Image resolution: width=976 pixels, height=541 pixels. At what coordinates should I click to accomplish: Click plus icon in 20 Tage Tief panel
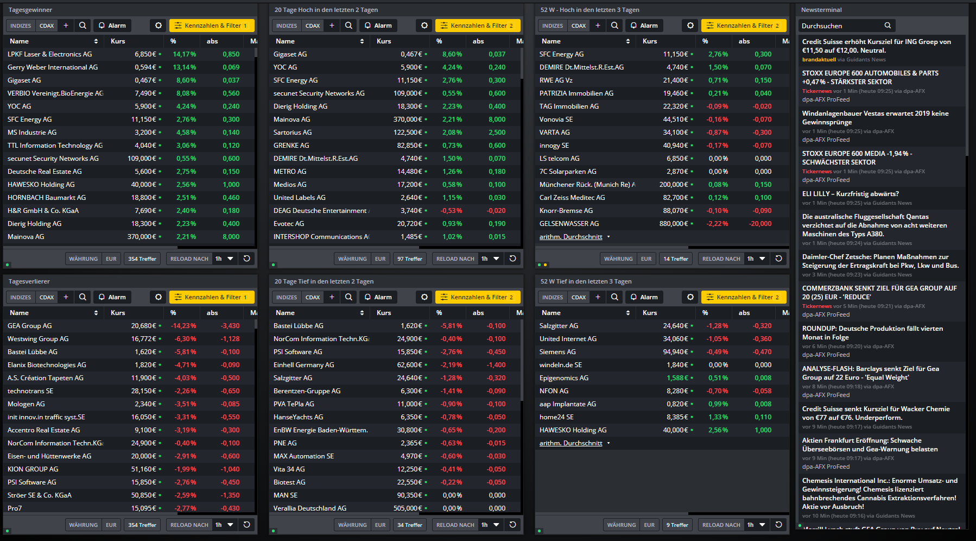click(x=332, y=297)
